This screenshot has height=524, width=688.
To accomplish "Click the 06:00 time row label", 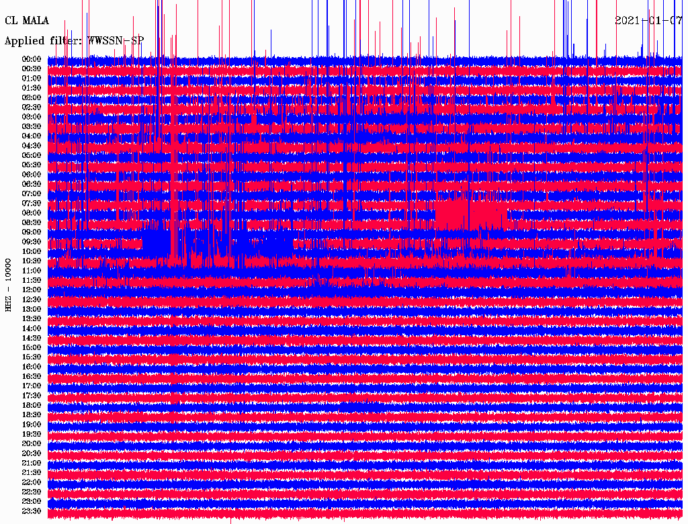I will [32, 175].
